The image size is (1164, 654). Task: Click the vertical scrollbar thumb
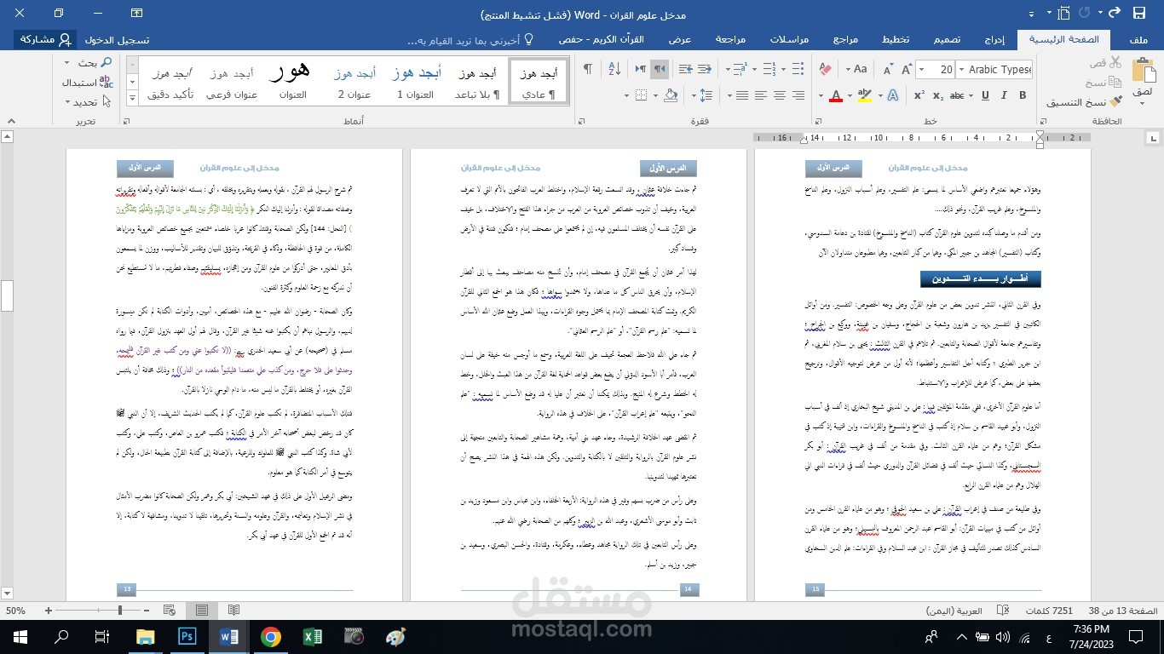[7, 295]
